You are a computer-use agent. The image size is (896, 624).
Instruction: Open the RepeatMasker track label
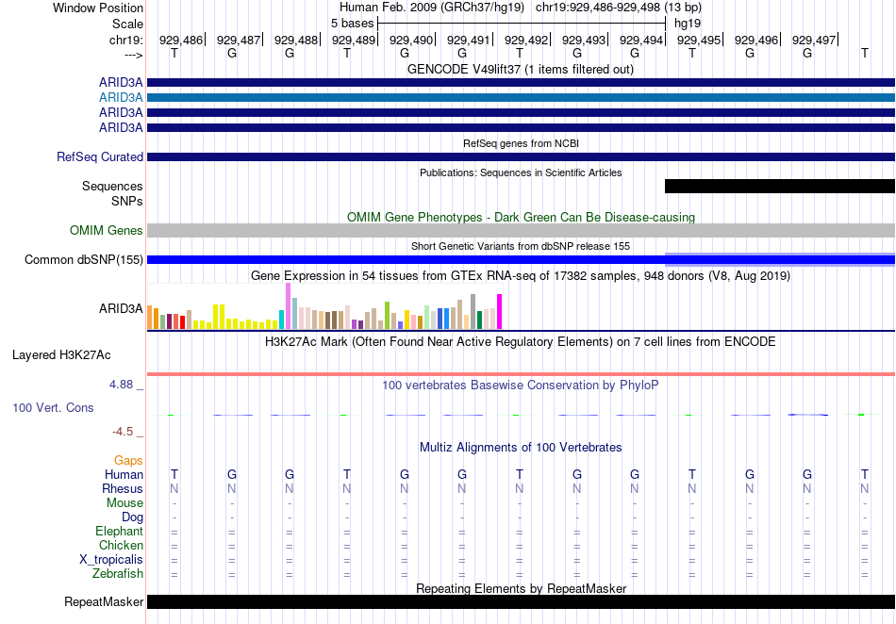click(104, 601)
